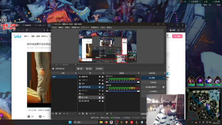Mute the 麦克风/Aux speaker icon
This screenshot has width=222, height=125.
107,82
